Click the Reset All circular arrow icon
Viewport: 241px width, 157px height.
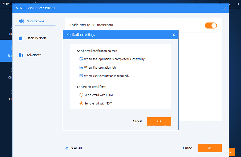pyautogui.click(x=67, y=148)
